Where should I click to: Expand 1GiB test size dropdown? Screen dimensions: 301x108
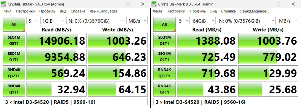(x=52, y=21)
